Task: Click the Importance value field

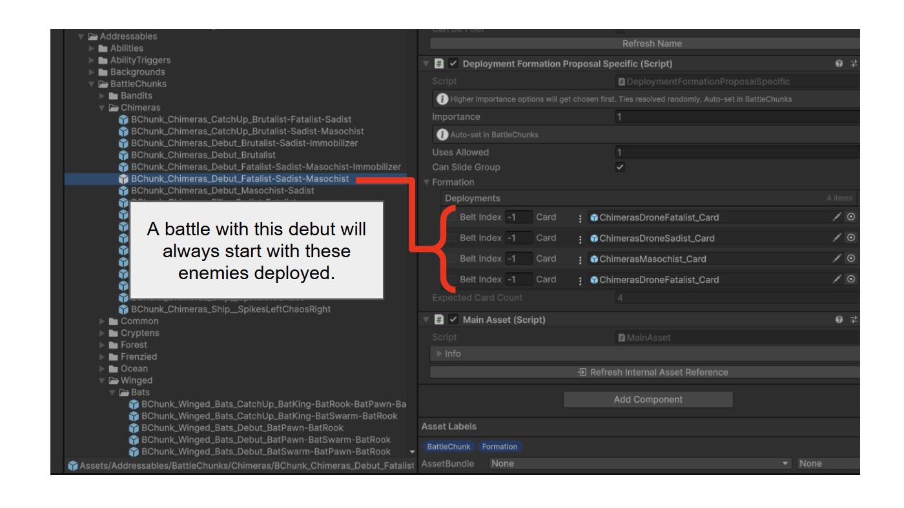Action: [x=736, y=117]
